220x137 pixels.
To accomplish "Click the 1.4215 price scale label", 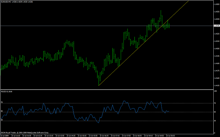I will tap(217, 41).
